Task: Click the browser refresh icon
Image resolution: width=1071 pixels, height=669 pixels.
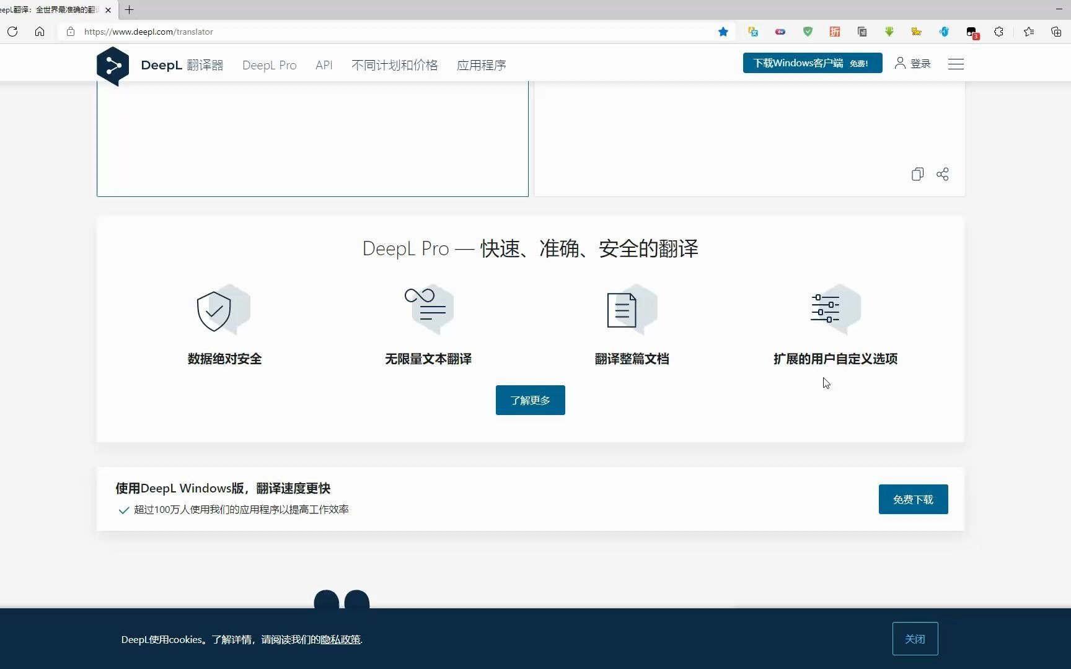Action: click(x=12, y=32)
